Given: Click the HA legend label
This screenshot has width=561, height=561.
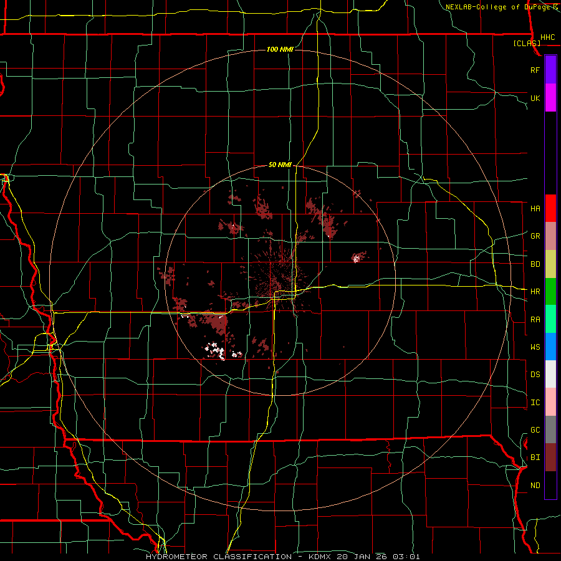Looking at the screenshot, I should tap(535, 209).
